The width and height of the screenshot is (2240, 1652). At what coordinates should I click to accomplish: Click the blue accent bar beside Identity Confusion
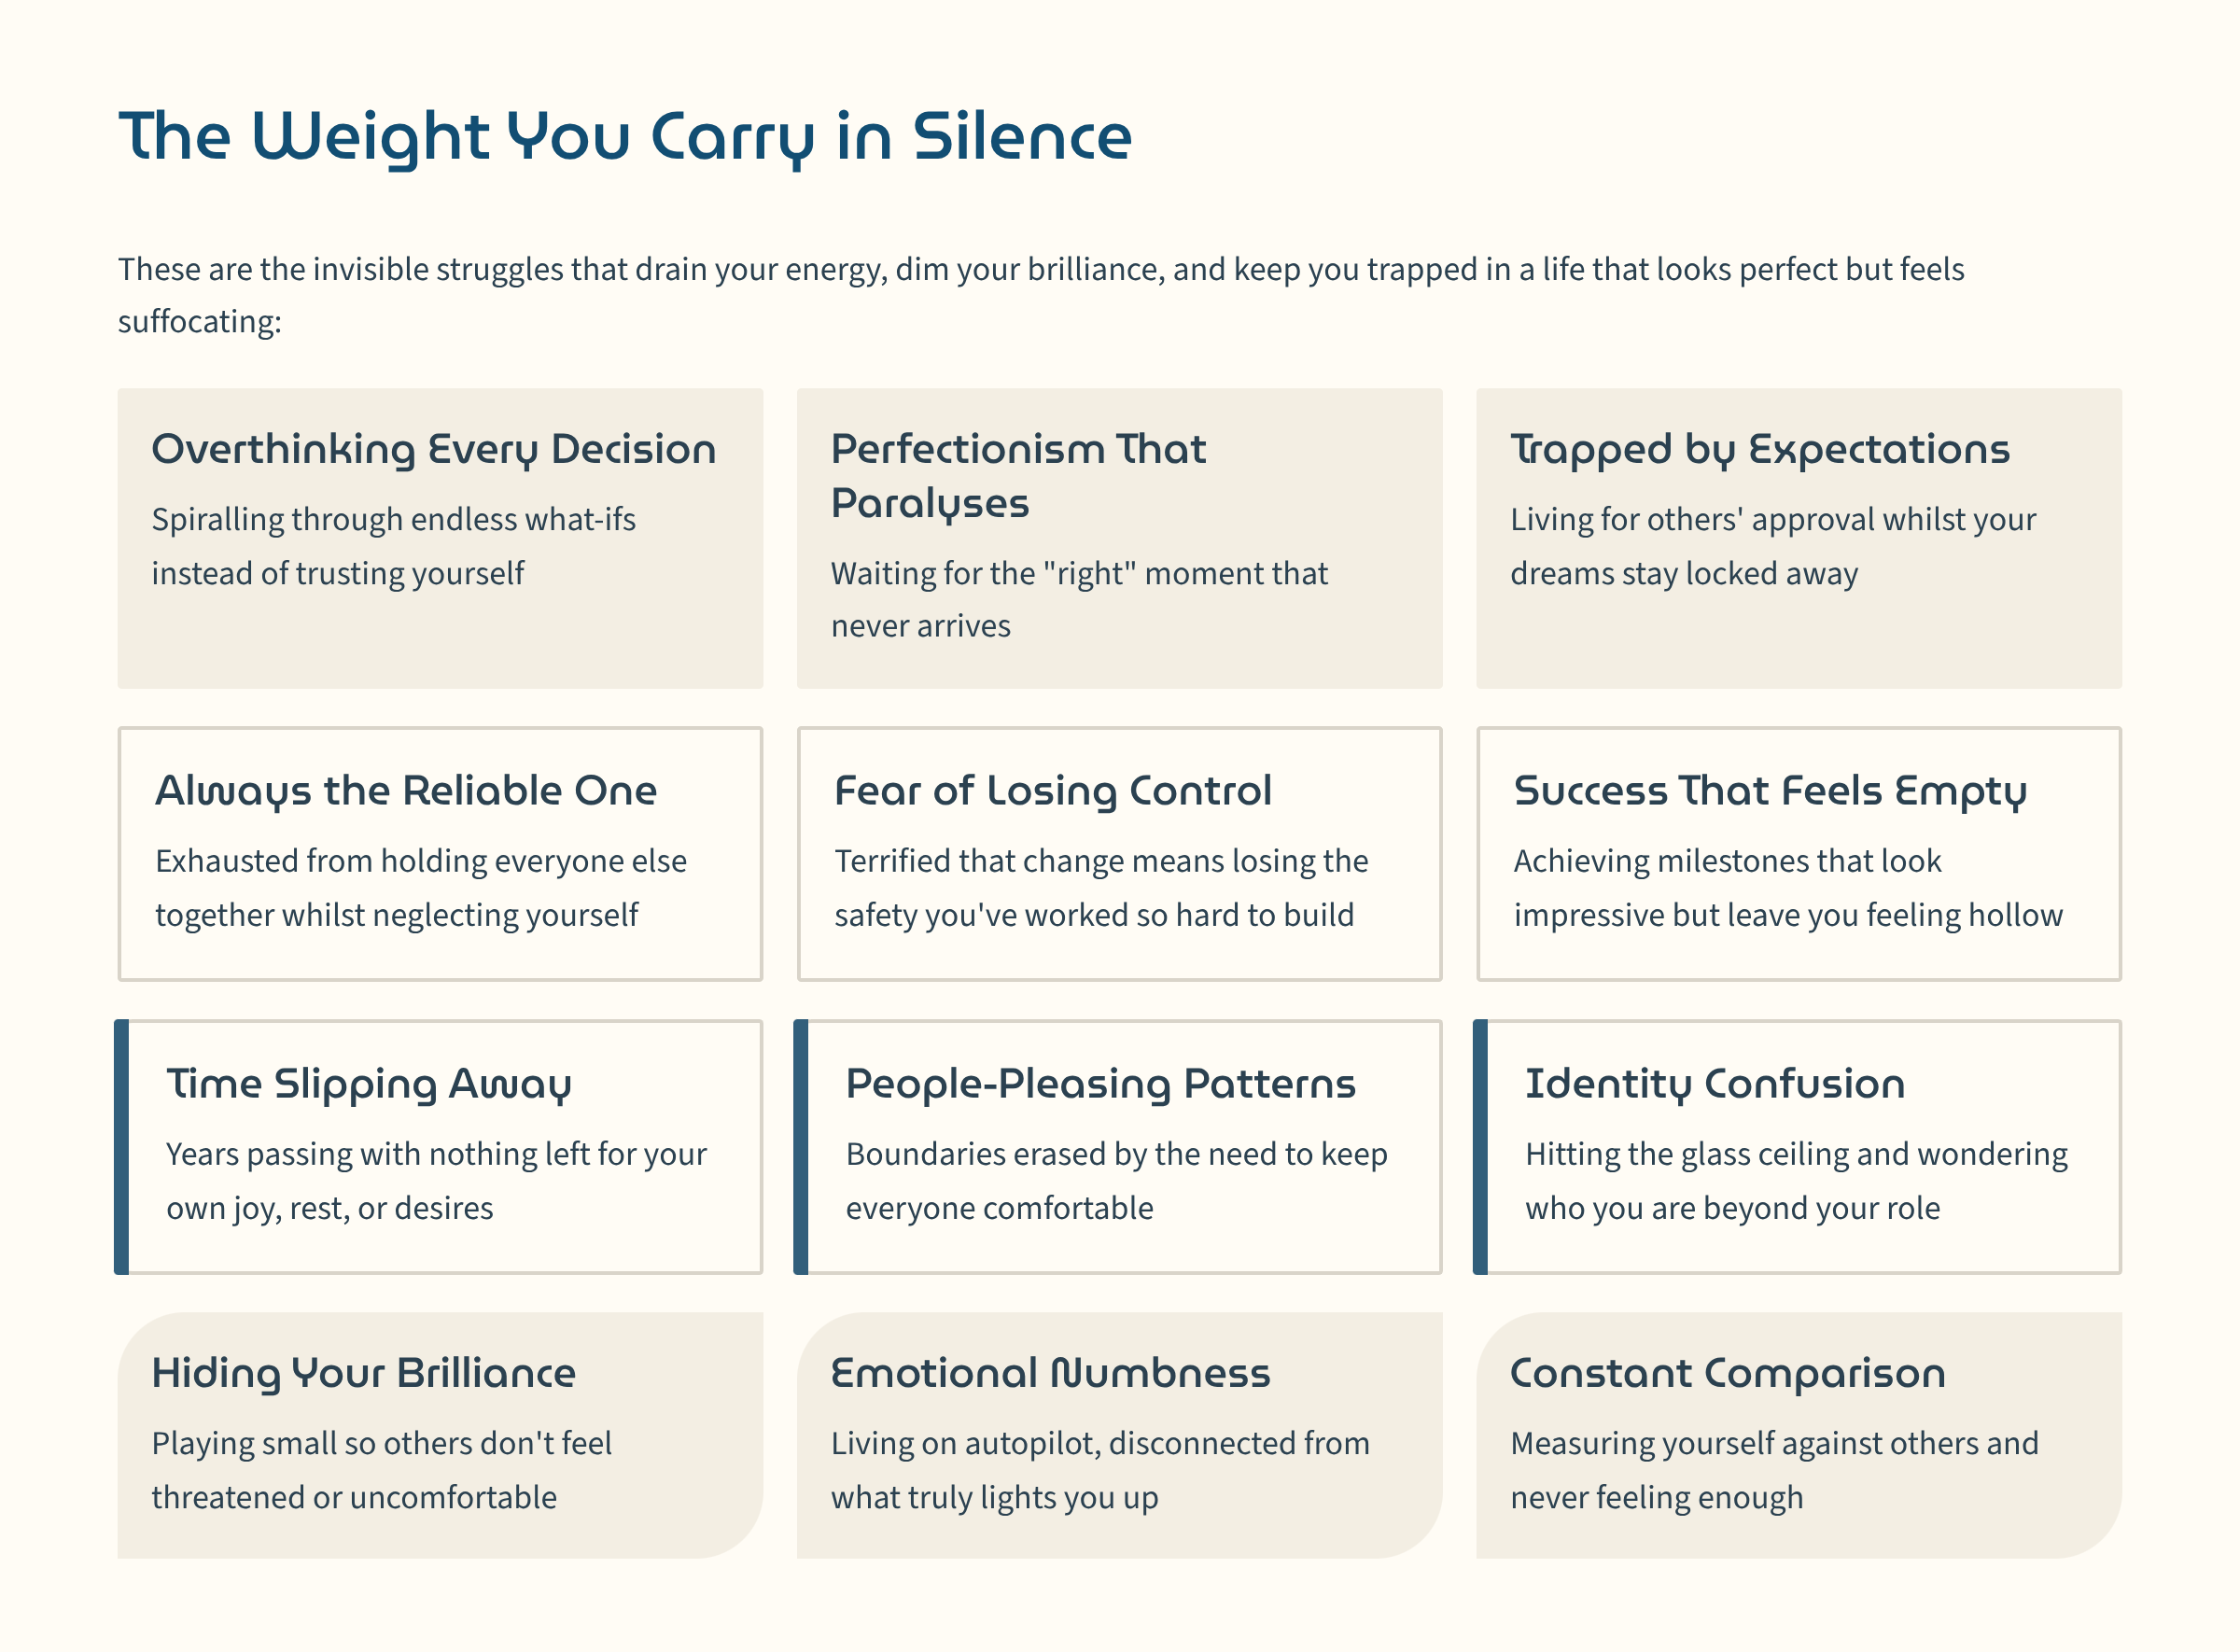[1480, 1147]
